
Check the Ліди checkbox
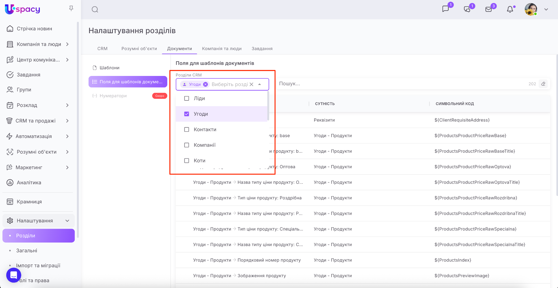tap(187, 99)
